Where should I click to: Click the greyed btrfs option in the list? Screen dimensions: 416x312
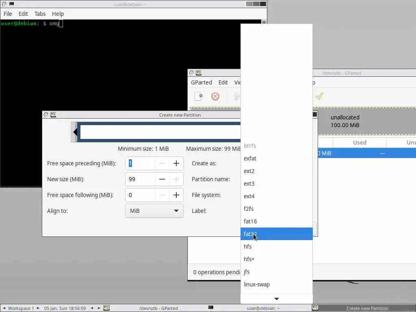coord(276,146)
